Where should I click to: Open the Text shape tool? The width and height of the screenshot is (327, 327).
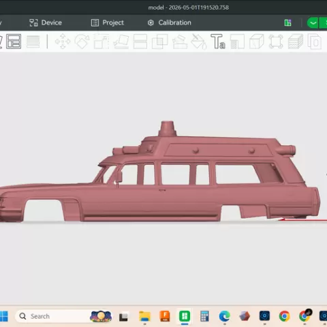pyautogui.click(x=218, y=42)
